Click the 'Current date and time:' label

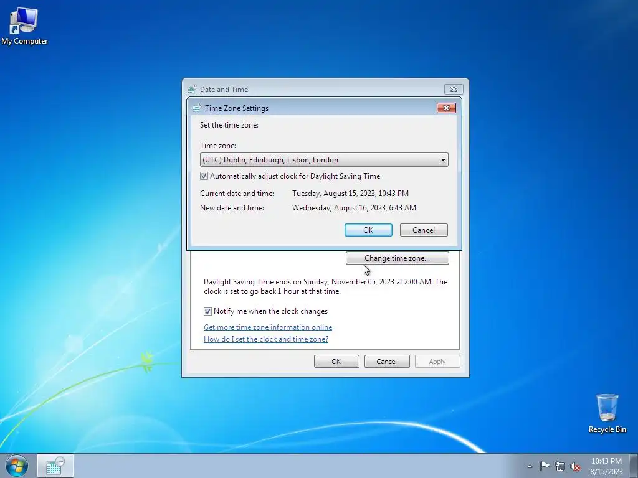237,194
